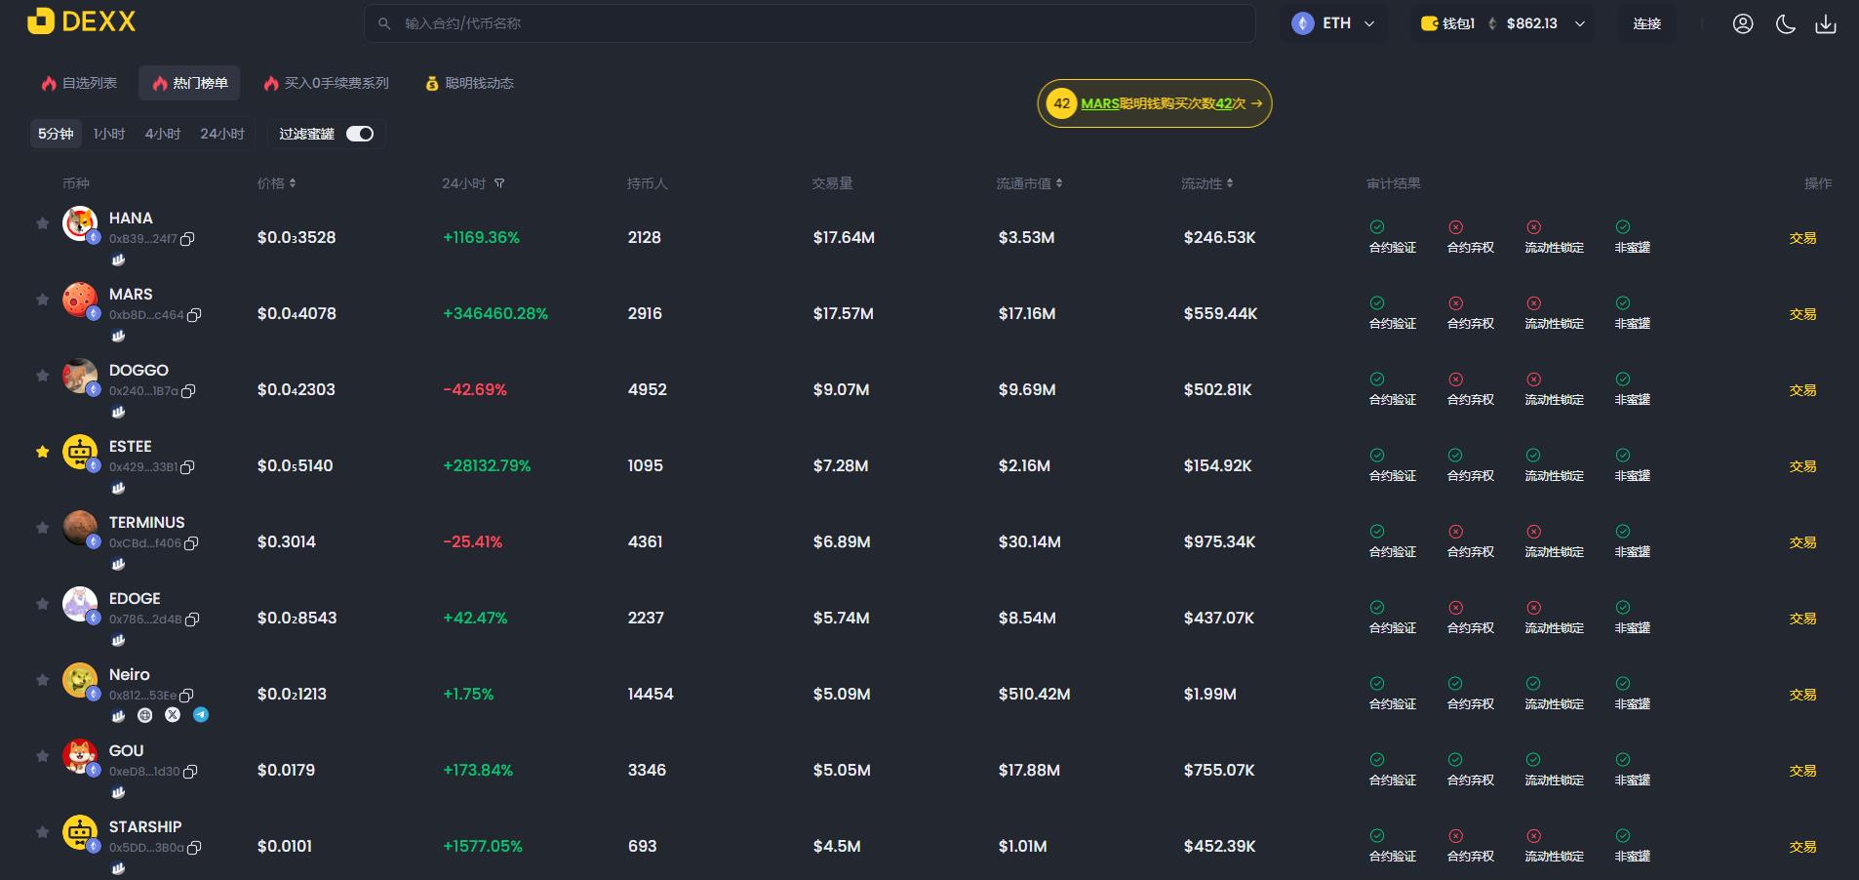The height and width of the screenshot is (880, 1859).
Task: Copy ESTEE contract address
Action: coord(187,467)
